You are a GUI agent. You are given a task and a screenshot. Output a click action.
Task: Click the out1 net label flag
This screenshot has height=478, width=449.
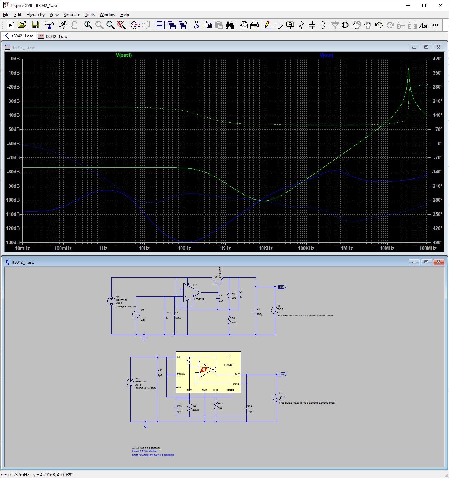[x=282, y=287]
